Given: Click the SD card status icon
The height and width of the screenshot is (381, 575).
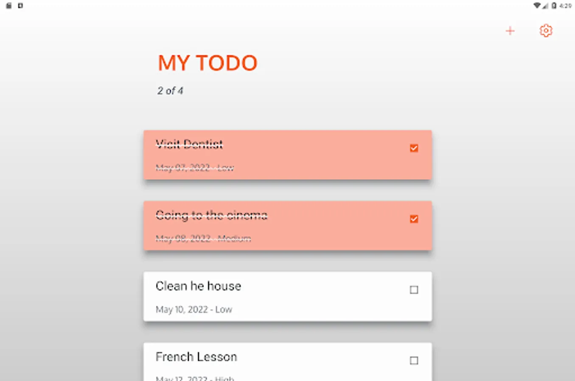Looking at the screenshot, I should pos(8,6).
